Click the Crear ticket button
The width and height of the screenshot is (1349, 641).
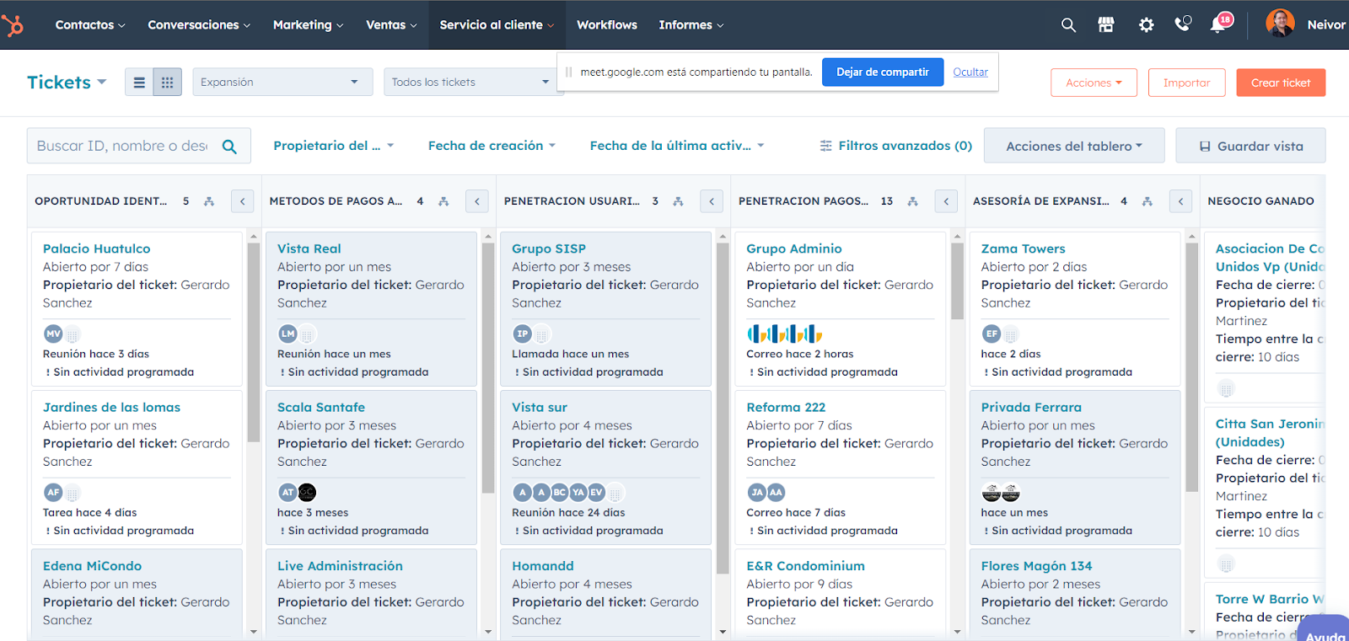tap(1281, 83)
